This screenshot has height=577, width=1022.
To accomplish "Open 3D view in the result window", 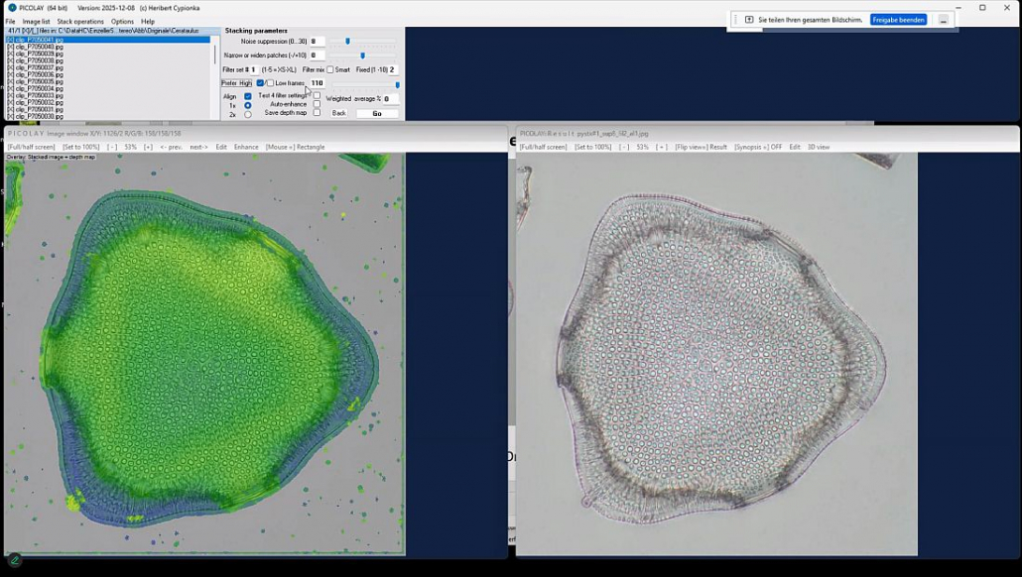I will click(819, 147).
